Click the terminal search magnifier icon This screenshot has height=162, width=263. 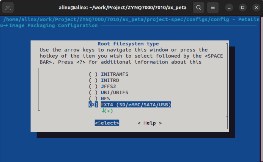click(198, 8)
